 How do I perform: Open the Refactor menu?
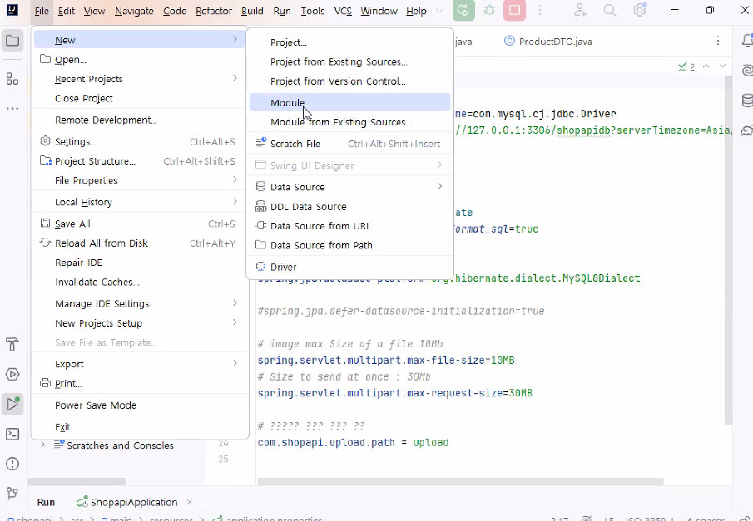click(214, 11)
